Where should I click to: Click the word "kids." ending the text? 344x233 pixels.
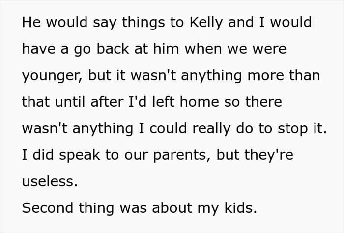pos(241,208)
